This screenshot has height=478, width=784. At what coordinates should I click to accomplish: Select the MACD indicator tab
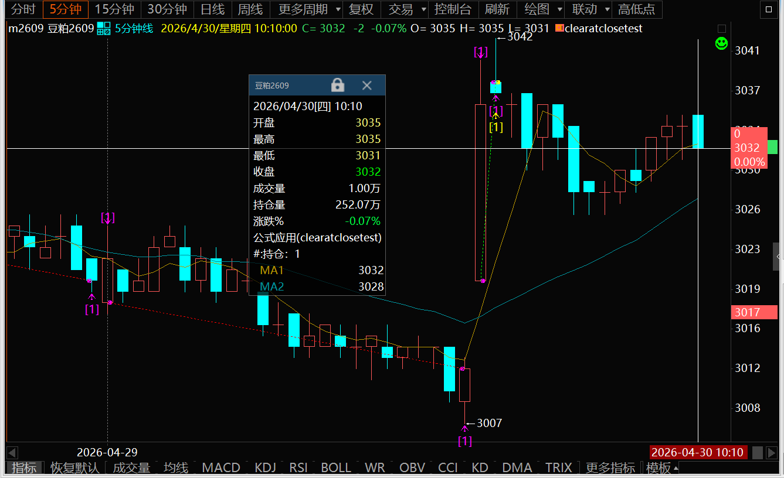point(221,467)
